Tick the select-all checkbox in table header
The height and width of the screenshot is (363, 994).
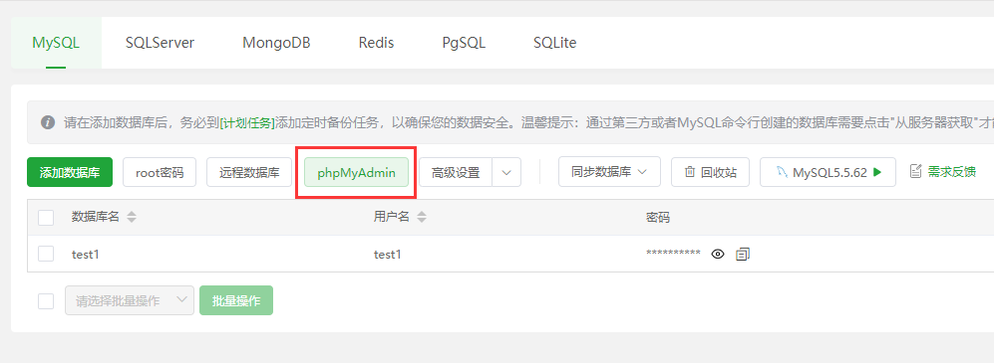46,218
